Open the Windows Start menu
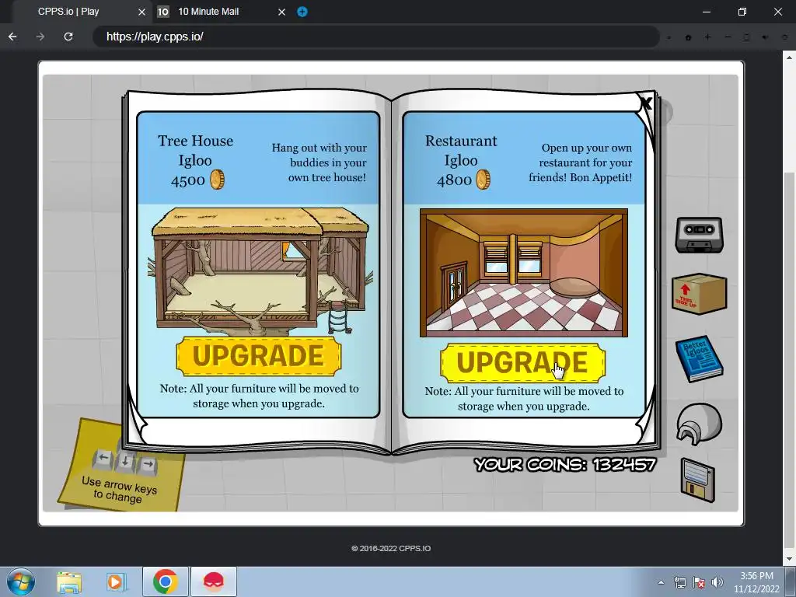The image size is (796, 597). (x=20, y=581)
